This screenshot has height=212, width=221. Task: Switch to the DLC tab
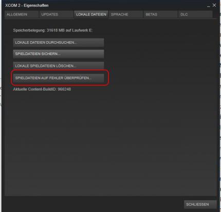pos(195,14)
